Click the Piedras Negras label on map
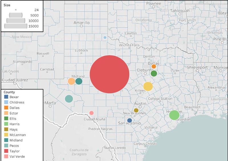 pyautogui.click(x=100, y=129)
